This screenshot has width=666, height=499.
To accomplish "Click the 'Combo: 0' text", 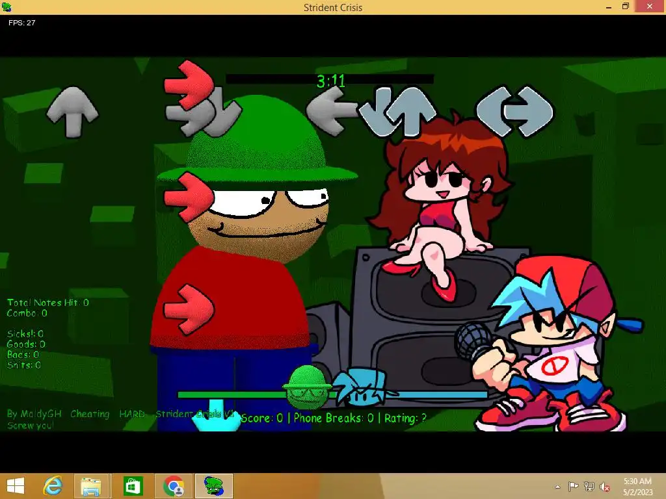I will click(x=27, y=313).
